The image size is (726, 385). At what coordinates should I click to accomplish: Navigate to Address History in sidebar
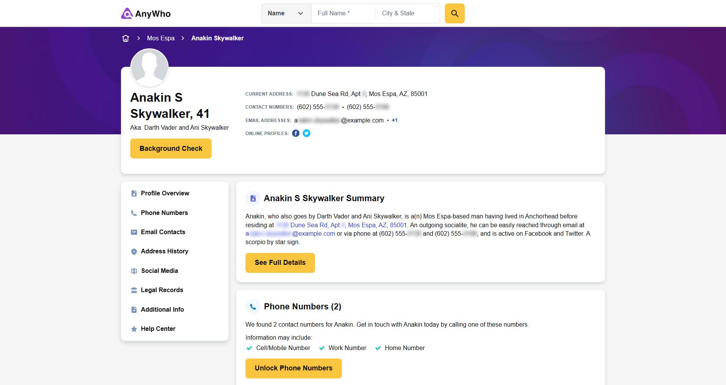[164, 251]
